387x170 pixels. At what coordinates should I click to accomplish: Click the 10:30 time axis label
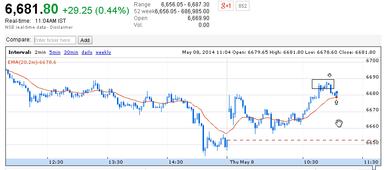click(311, 162)
